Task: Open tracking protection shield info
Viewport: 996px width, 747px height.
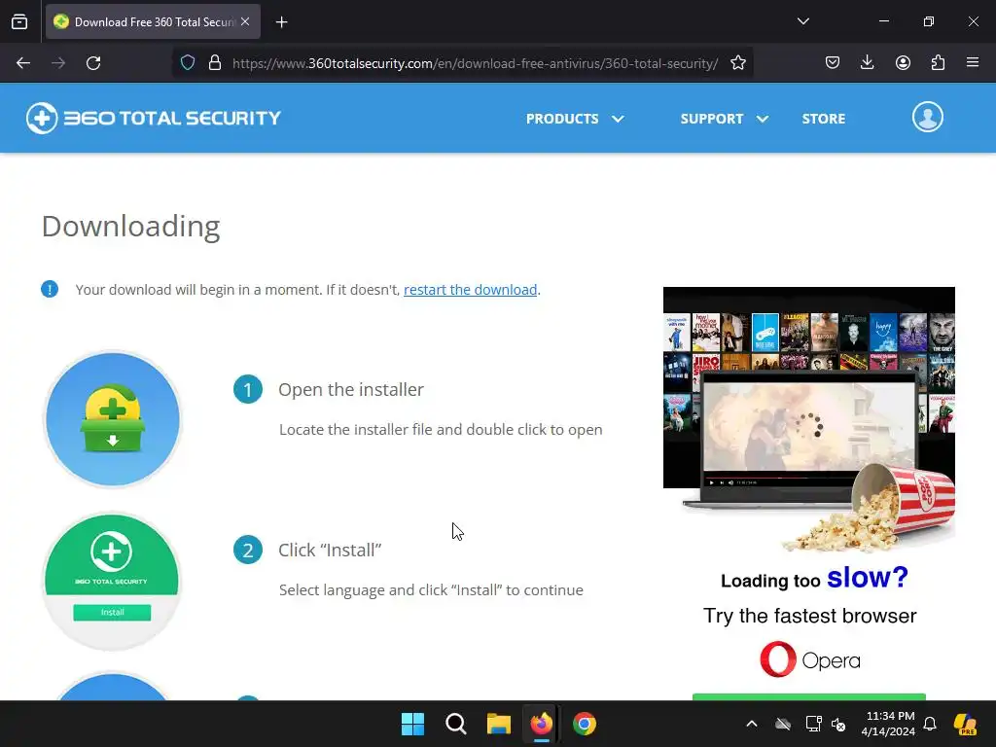Action: (188, 63)
